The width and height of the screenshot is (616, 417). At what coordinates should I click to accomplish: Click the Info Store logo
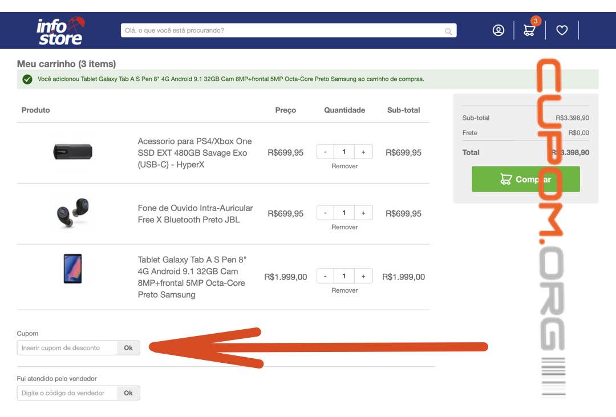point(60,31)
